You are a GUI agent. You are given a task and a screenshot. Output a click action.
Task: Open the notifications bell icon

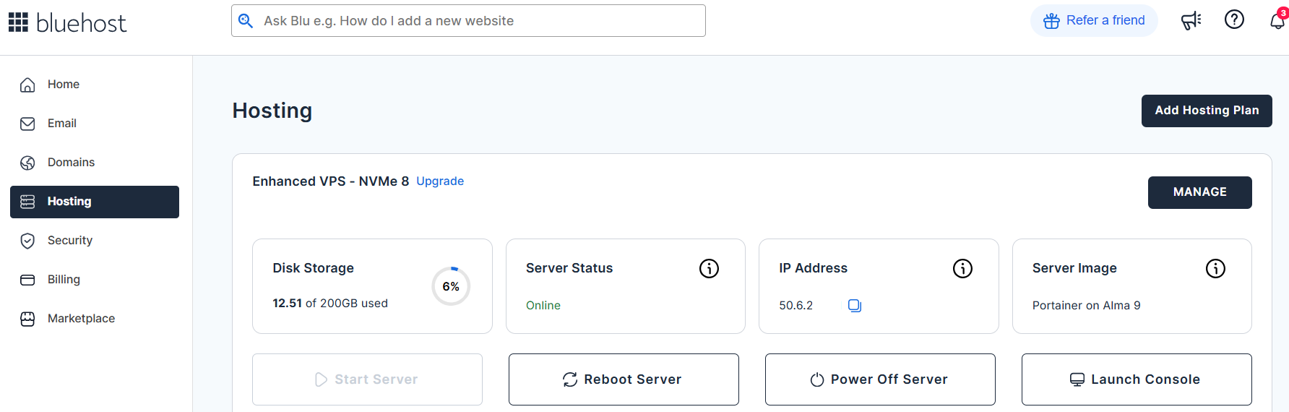coord(1277,21)
